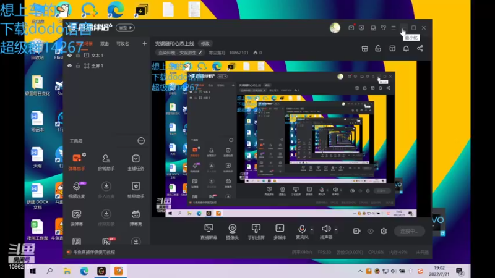Click the live preview canvas
Image resolution: width=495 pixels, height=278 pixels.
[291, 139]
